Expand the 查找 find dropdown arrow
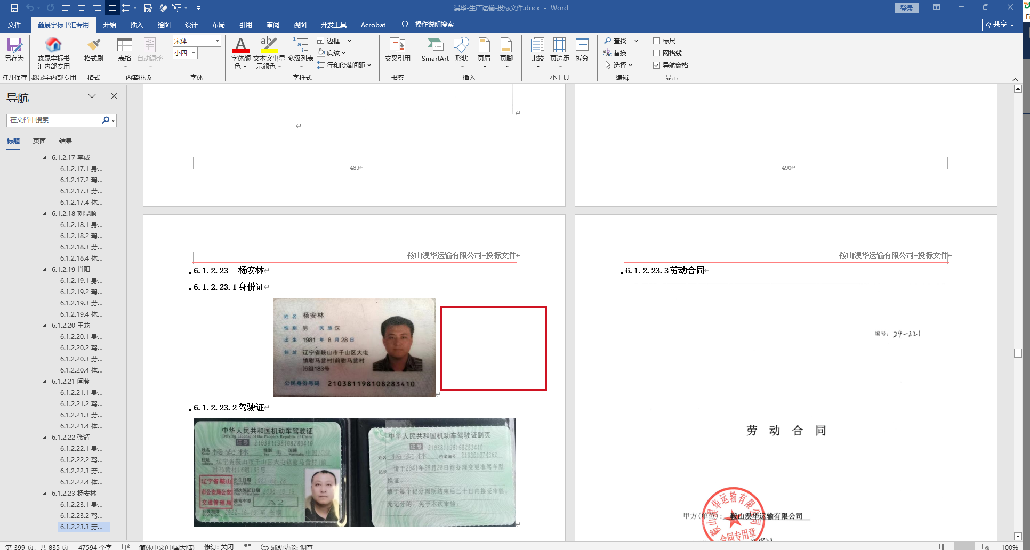This screenshot has height=550, width=1030. (x=636, y=41)
